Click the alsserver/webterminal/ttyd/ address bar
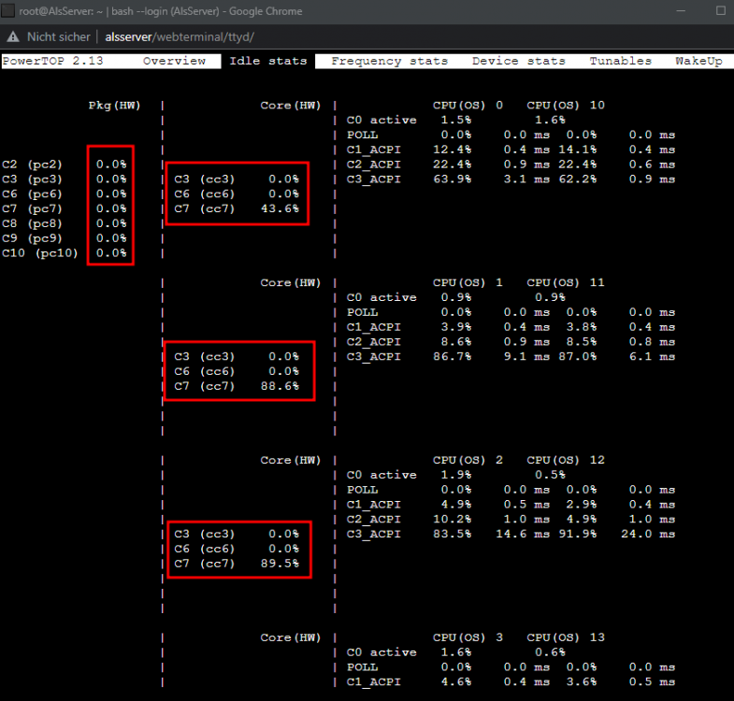Screen dimensions: 734x701 [x=180, y=37]
